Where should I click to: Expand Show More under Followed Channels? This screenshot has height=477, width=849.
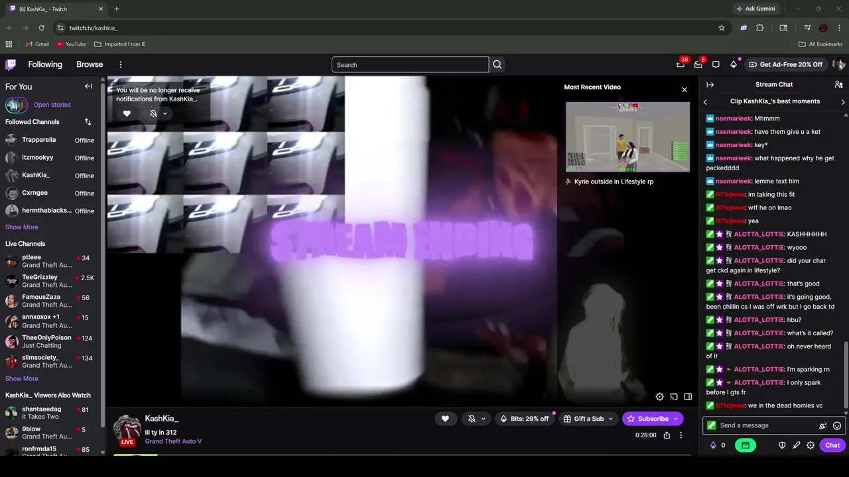[22, 227]
